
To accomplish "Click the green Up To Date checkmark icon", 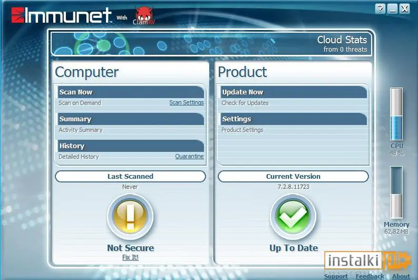I will coord(293,216).
